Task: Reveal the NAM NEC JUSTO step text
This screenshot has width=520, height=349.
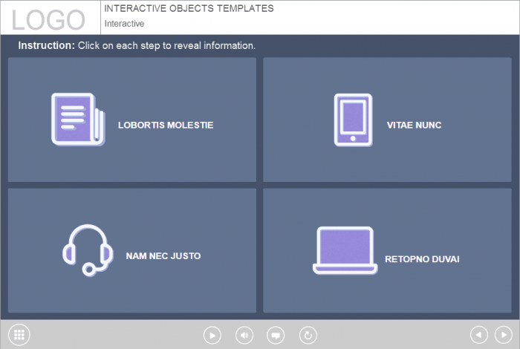Action: point(163,256)
